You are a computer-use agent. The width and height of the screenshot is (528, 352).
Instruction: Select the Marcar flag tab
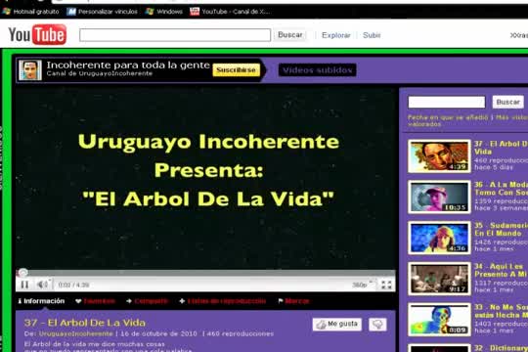click(x=293, y=301)
